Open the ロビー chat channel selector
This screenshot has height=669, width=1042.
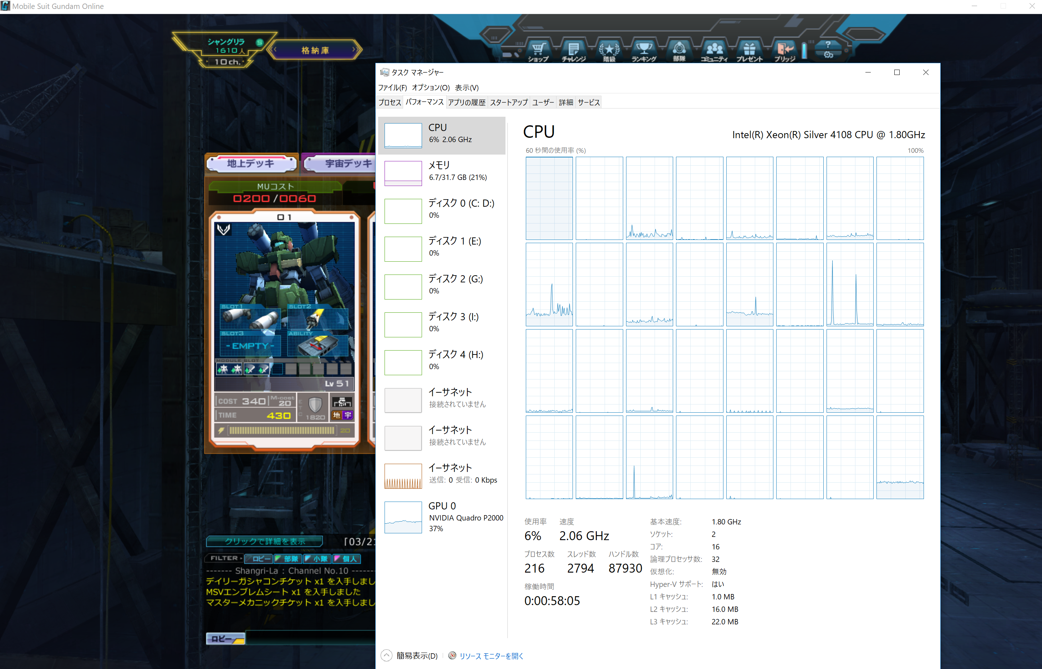pyautogui.click(x=225, y=639)
